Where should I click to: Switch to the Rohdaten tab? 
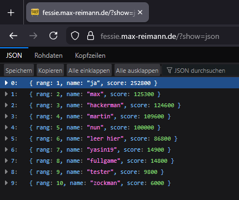click(48, 56)
